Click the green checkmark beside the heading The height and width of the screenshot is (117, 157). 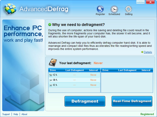tap(49, 25)
